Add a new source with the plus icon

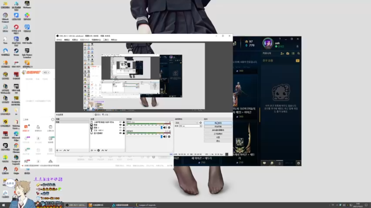[92, 150]
